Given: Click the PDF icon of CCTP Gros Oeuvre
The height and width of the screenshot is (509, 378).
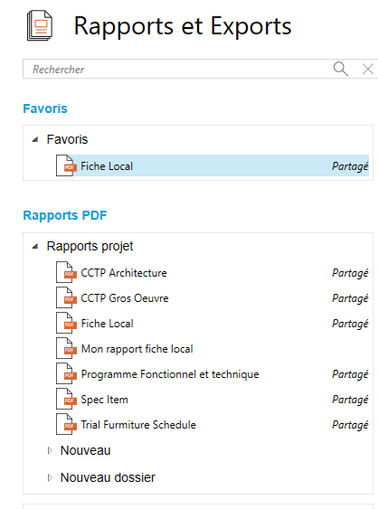Looking at the screenshot, I should click(x=66, y=297).
